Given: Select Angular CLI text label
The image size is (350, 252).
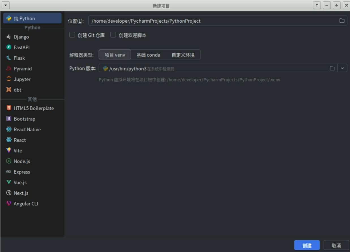Looking at the screenshot, I should (26, 204).
